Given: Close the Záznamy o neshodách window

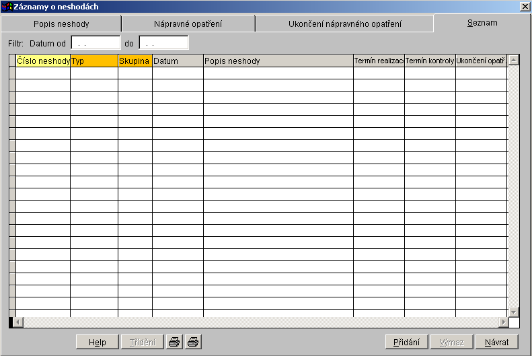Looking at the screenshot, I should click(x=525, y=6).
